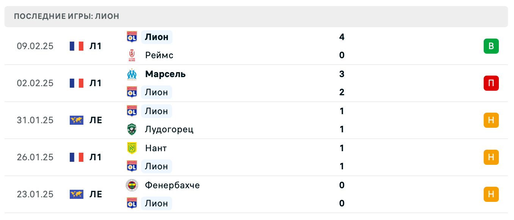Click the Marseille club crest
Image resolution: width=514 pixels, height=220 pixels.
click(132, 74)
